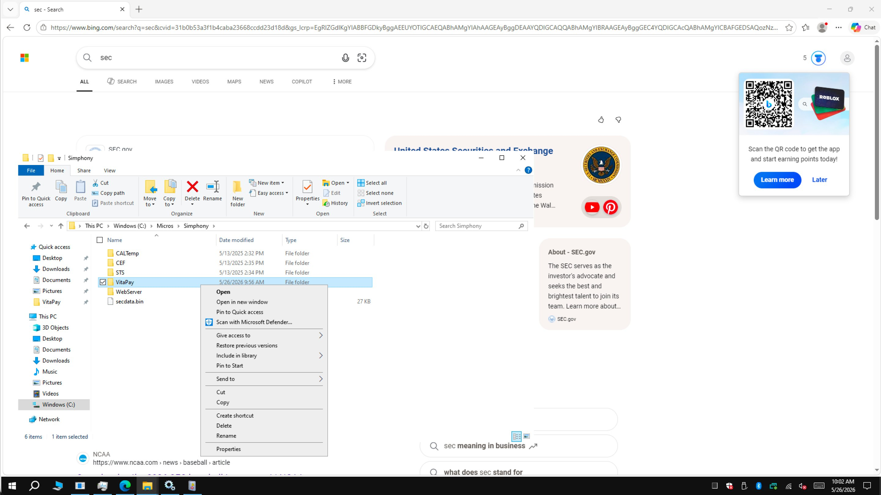Select the secdata.bin file
Viewport: 881px width, 495px height.
click(x=129, y=302)
